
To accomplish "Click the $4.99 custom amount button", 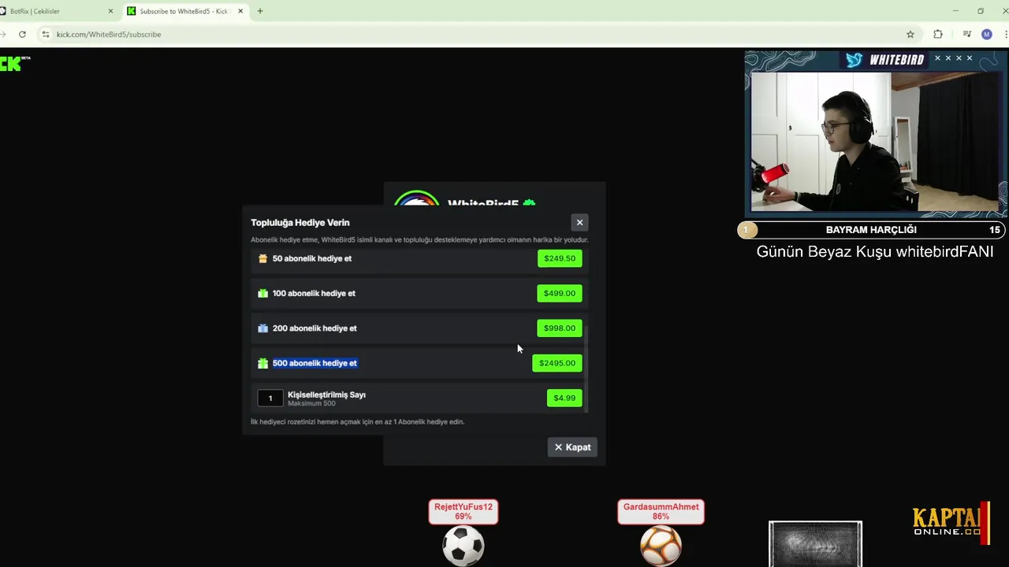I will (564, 398).
